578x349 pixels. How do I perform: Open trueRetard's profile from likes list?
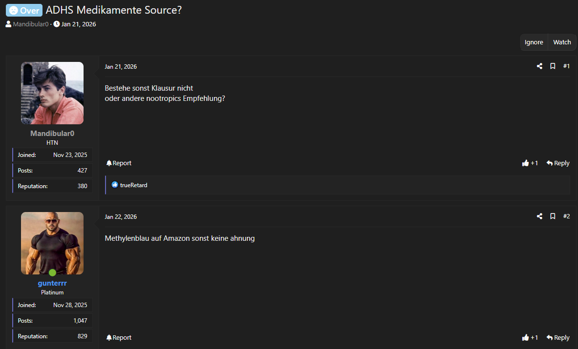coord(133,185)
